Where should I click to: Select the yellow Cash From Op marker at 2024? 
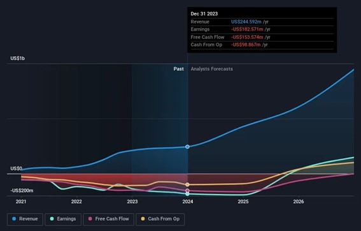coord(187,184)
